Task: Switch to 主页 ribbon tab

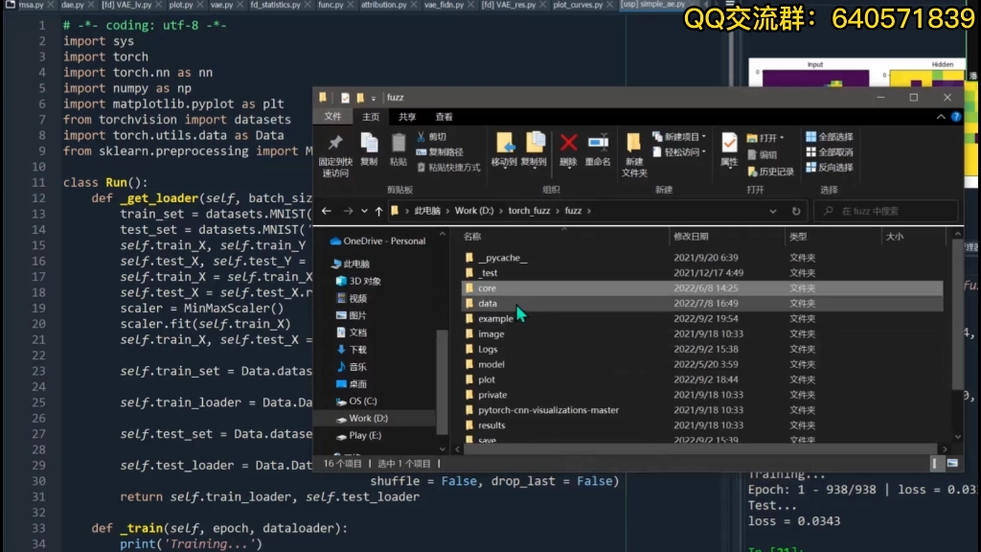Action: tap(371, 117)
